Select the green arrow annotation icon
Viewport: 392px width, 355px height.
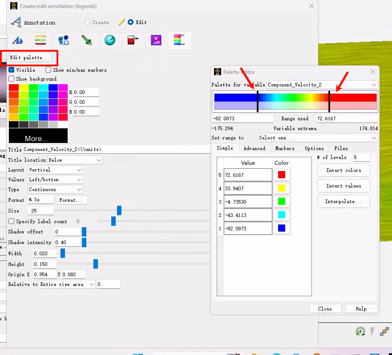(x=87, y=41)
